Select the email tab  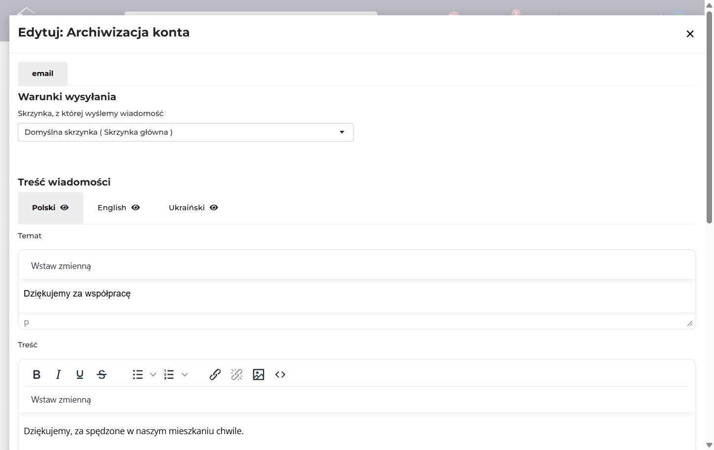[x=43, y=74]
